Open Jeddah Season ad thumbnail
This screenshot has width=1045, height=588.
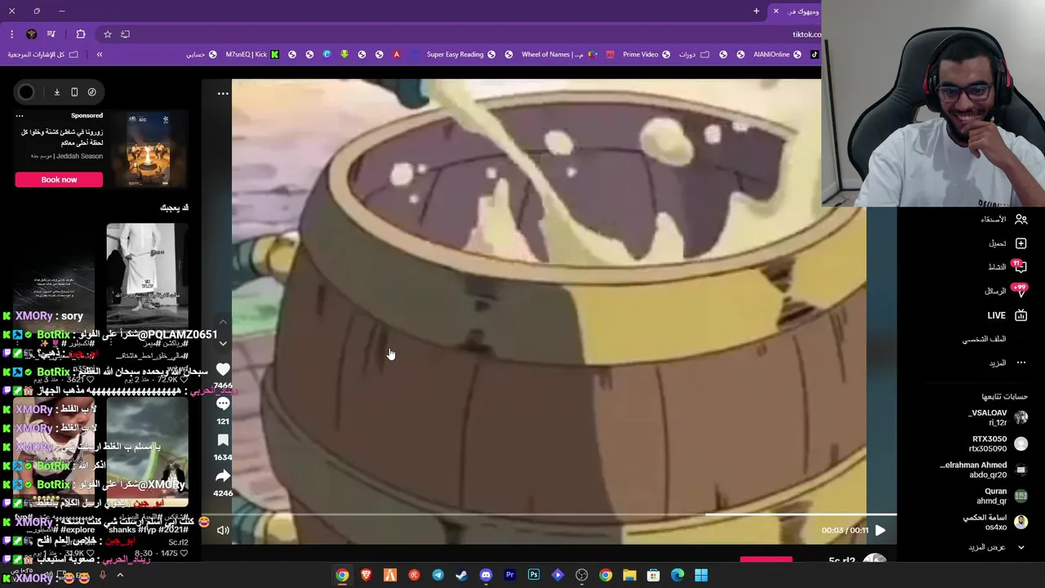pyautogui.click(x=148, y=149)
